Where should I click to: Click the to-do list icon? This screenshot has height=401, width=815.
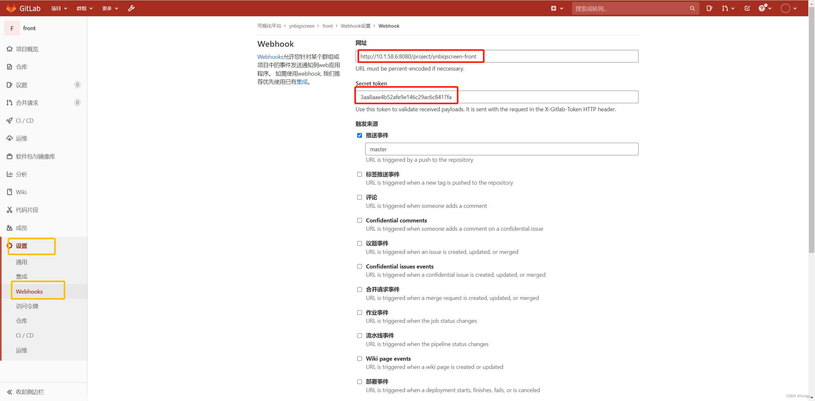748,8
